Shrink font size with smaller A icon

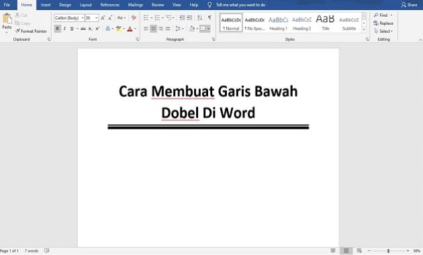pos(110,18)
